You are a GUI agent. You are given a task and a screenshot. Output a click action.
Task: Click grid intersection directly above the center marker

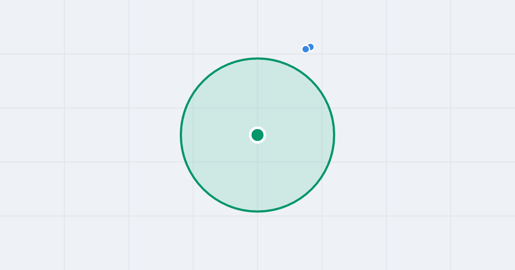pyautogui.click(x=257, y=108)
